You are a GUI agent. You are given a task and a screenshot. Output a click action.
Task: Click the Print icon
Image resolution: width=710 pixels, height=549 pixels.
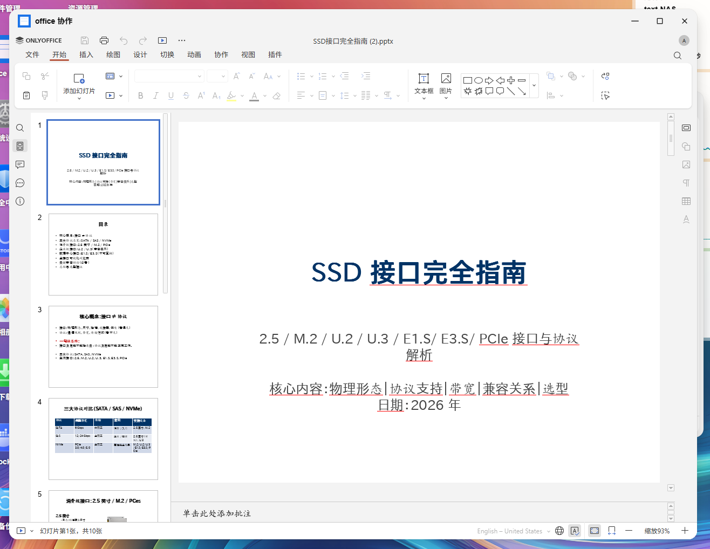104,40
